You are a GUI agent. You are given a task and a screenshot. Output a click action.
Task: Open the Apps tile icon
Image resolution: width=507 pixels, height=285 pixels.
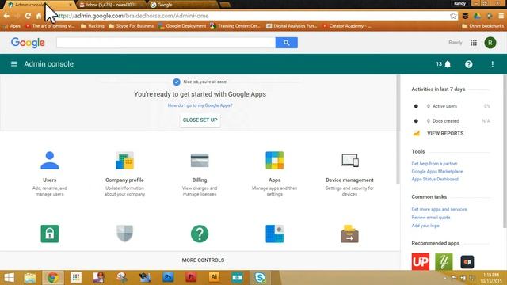click(x=275, y=160)
